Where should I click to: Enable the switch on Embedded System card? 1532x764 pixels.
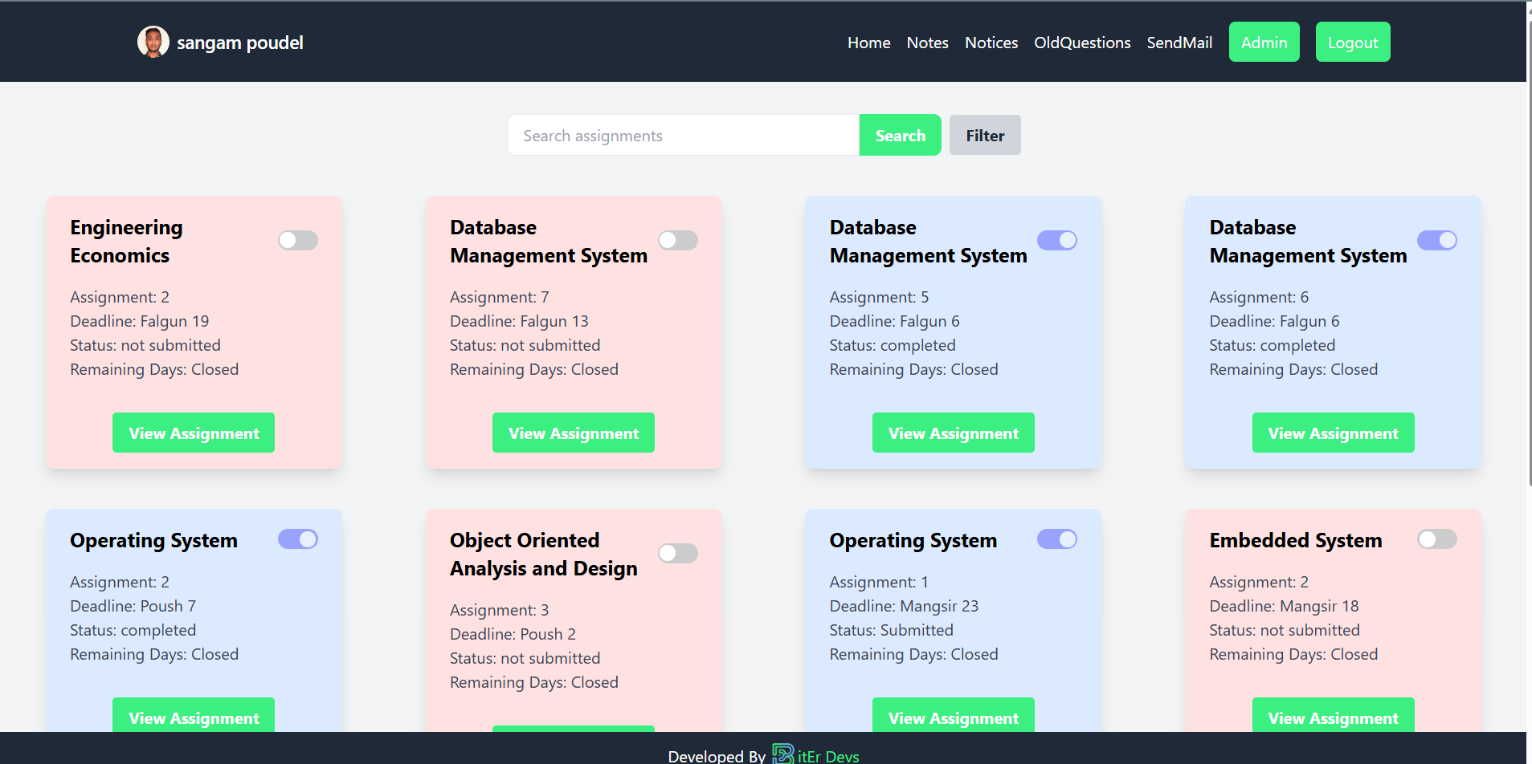(x=1437, y=539)
